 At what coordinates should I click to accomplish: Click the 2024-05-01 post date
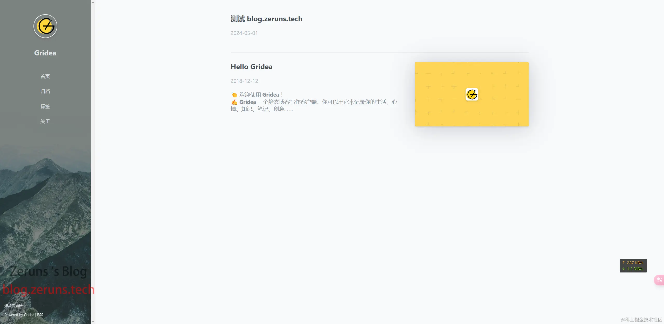244,33
